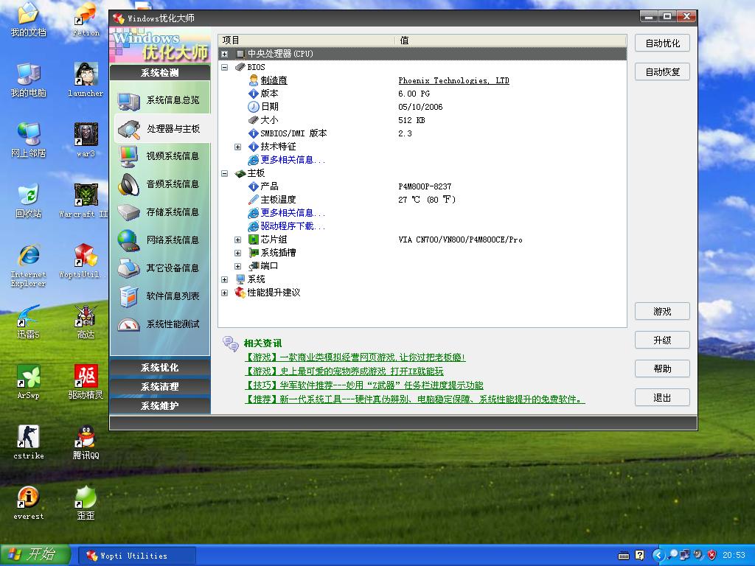Click 自动恢复 button
Viewport: 755px width, 566px height.
[x=662, y=72]
